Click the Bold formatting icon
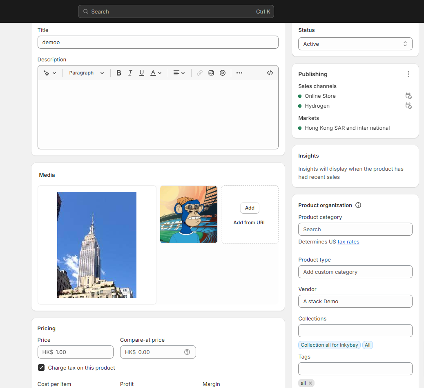 click(x=119, y=73)
